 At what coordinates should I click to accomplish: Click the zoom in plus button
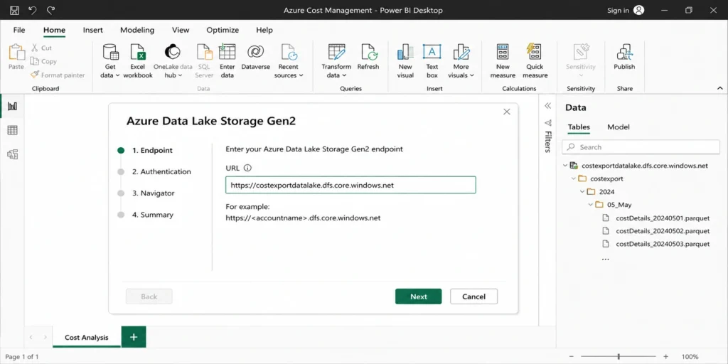coord(665,357)
